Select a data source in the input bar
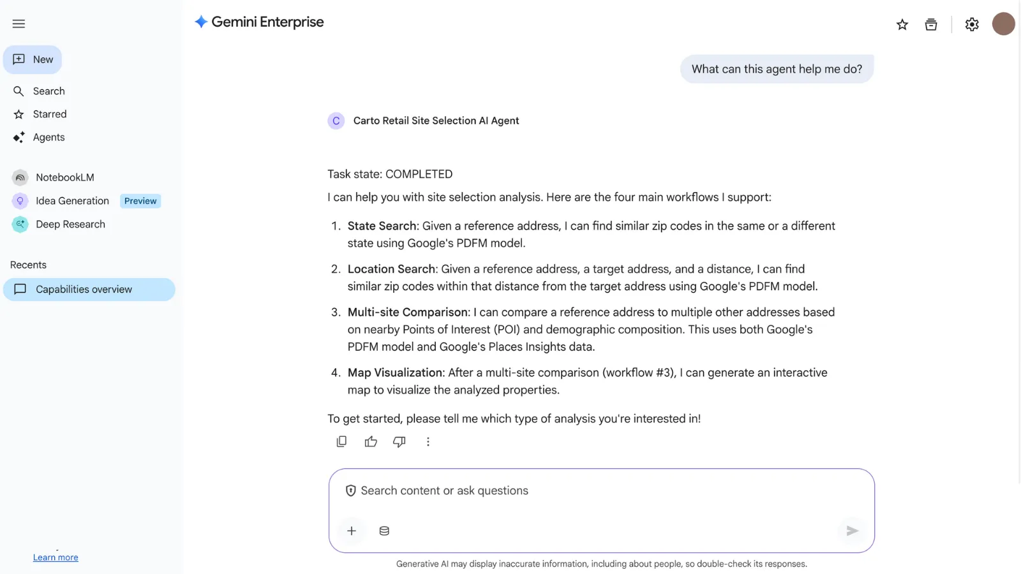Viewport: 1021px width, 574px height. pos(384,530)
